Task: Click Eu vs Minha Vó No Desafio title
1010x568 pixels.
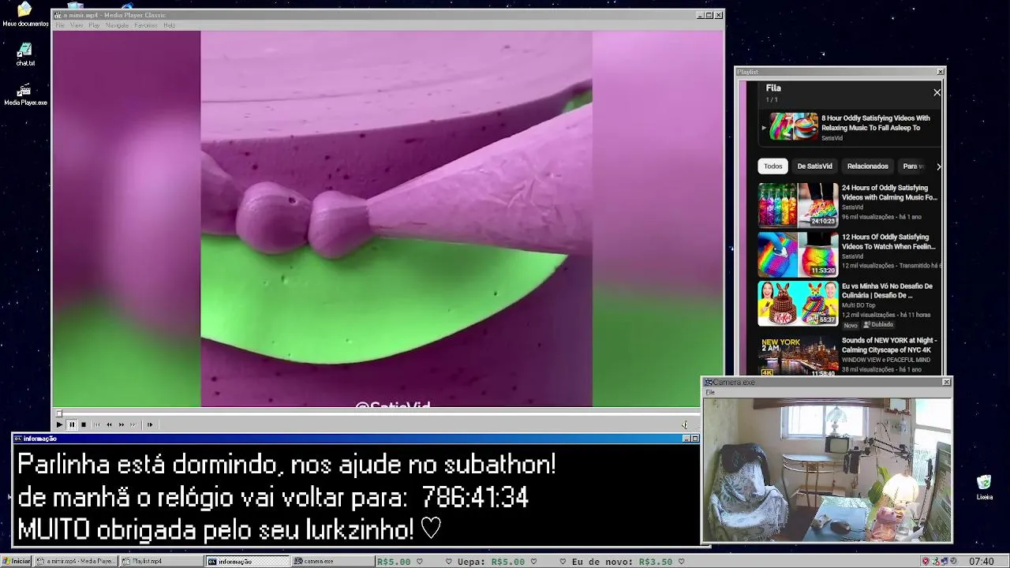Action: pos(887,290)
